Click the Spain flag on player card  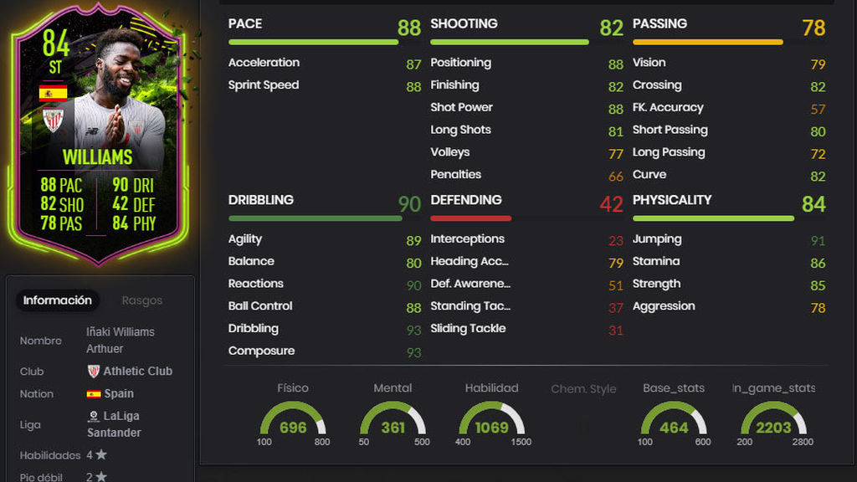pyautogui.click(x=53, y=93)
